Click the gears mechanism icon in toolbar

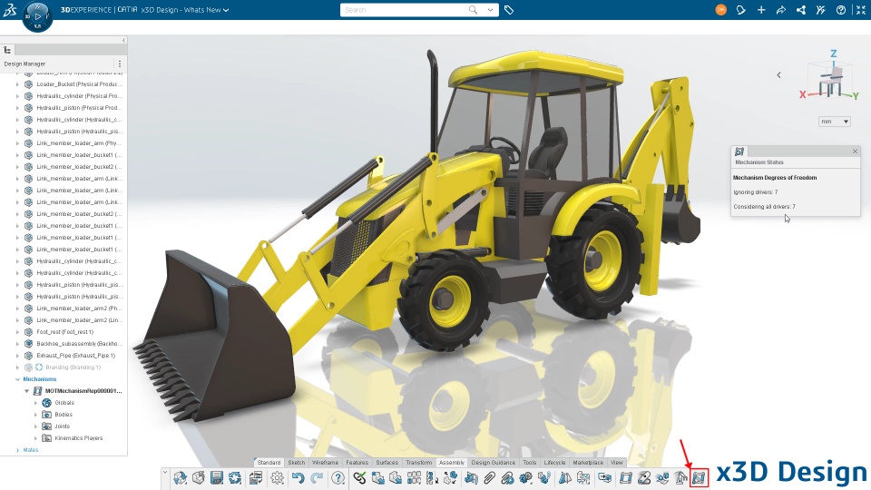(x=525, y=478)
